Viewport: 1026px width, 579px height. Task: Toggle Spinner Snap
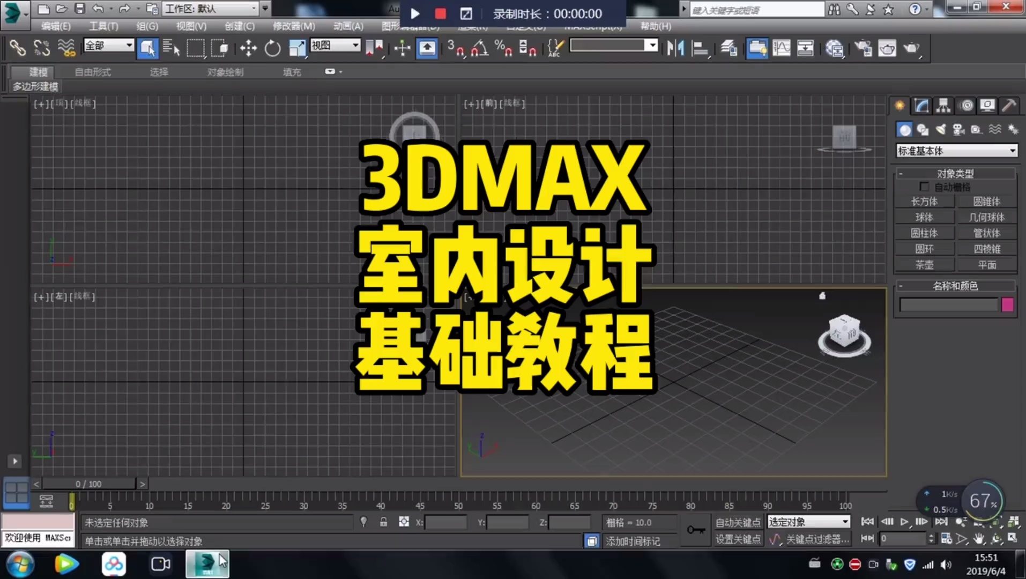527,48
